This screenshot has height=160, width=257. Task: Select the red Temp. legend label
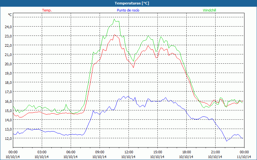pos(47,10)
